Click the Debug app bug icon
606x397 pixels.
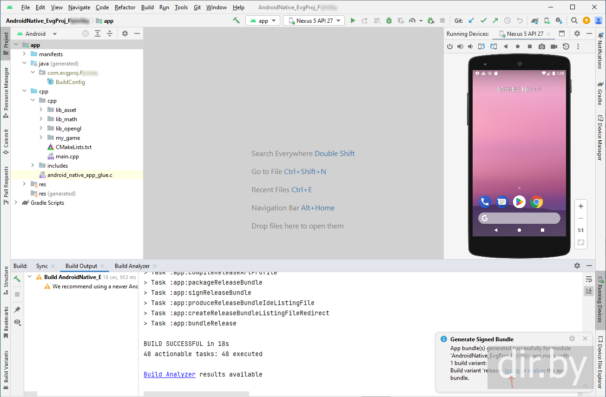point(389,21)
